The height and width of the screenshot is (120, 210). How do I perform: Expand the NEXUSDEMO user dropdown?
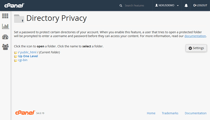(x=167, y=5)
